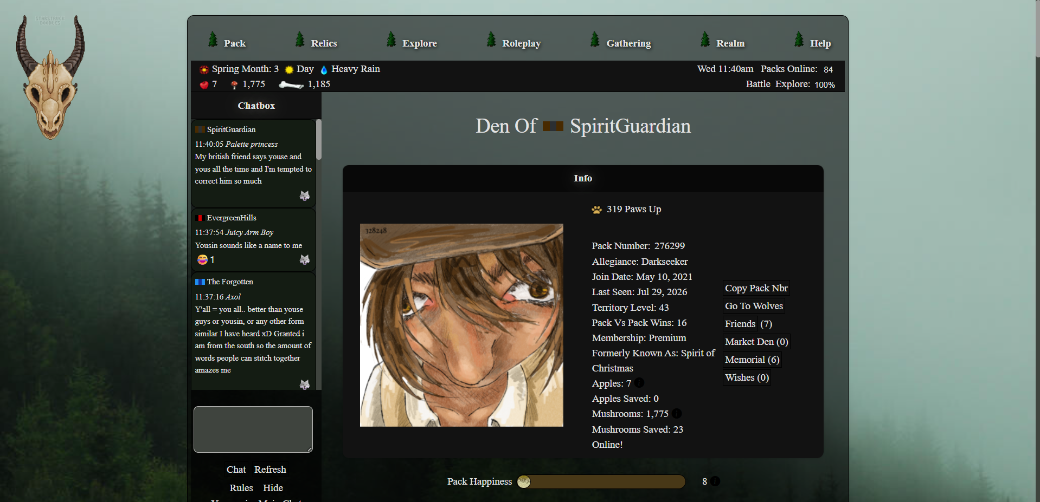Click the flag beside EvergreenHills in chat
1040x502 pixels.
[199, 218]
